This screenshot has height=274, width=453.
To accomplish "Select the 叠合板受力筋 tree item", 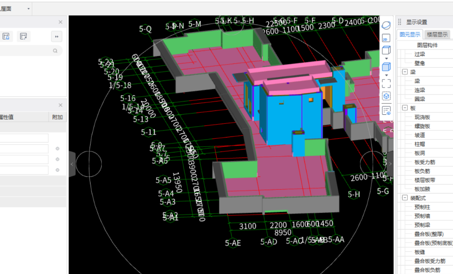I will (430, 261).
